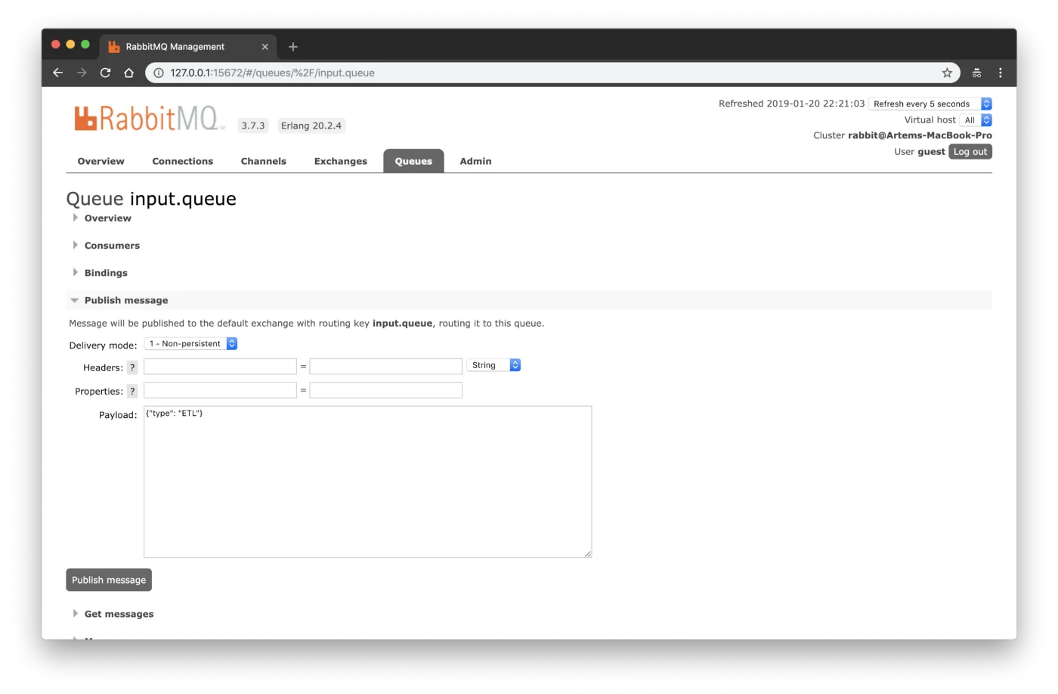Click the bold input.queue routing key
Screen dimensions: 1058x694
(403, 324)
